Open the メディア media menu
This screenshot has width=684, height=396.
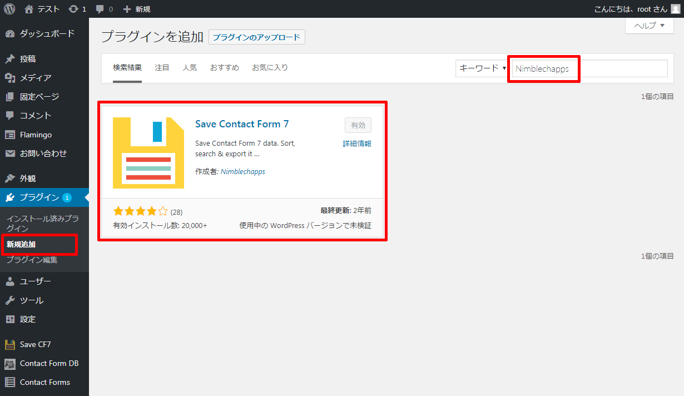(x=36, y=78)
